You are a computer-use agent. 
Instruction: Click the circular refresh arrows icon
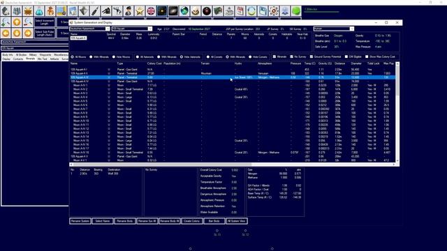(x=251, y=11)
